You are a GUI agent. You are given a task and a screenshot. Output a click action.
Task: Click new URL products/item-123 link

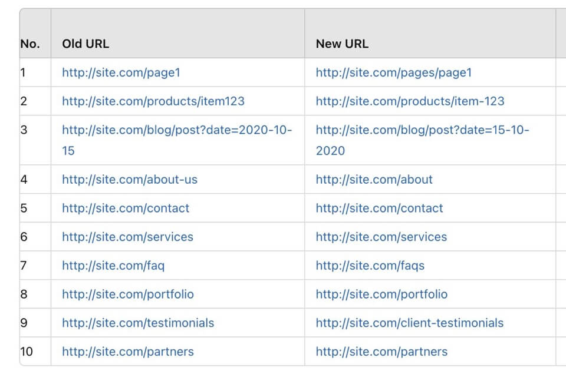click(410, 101)
